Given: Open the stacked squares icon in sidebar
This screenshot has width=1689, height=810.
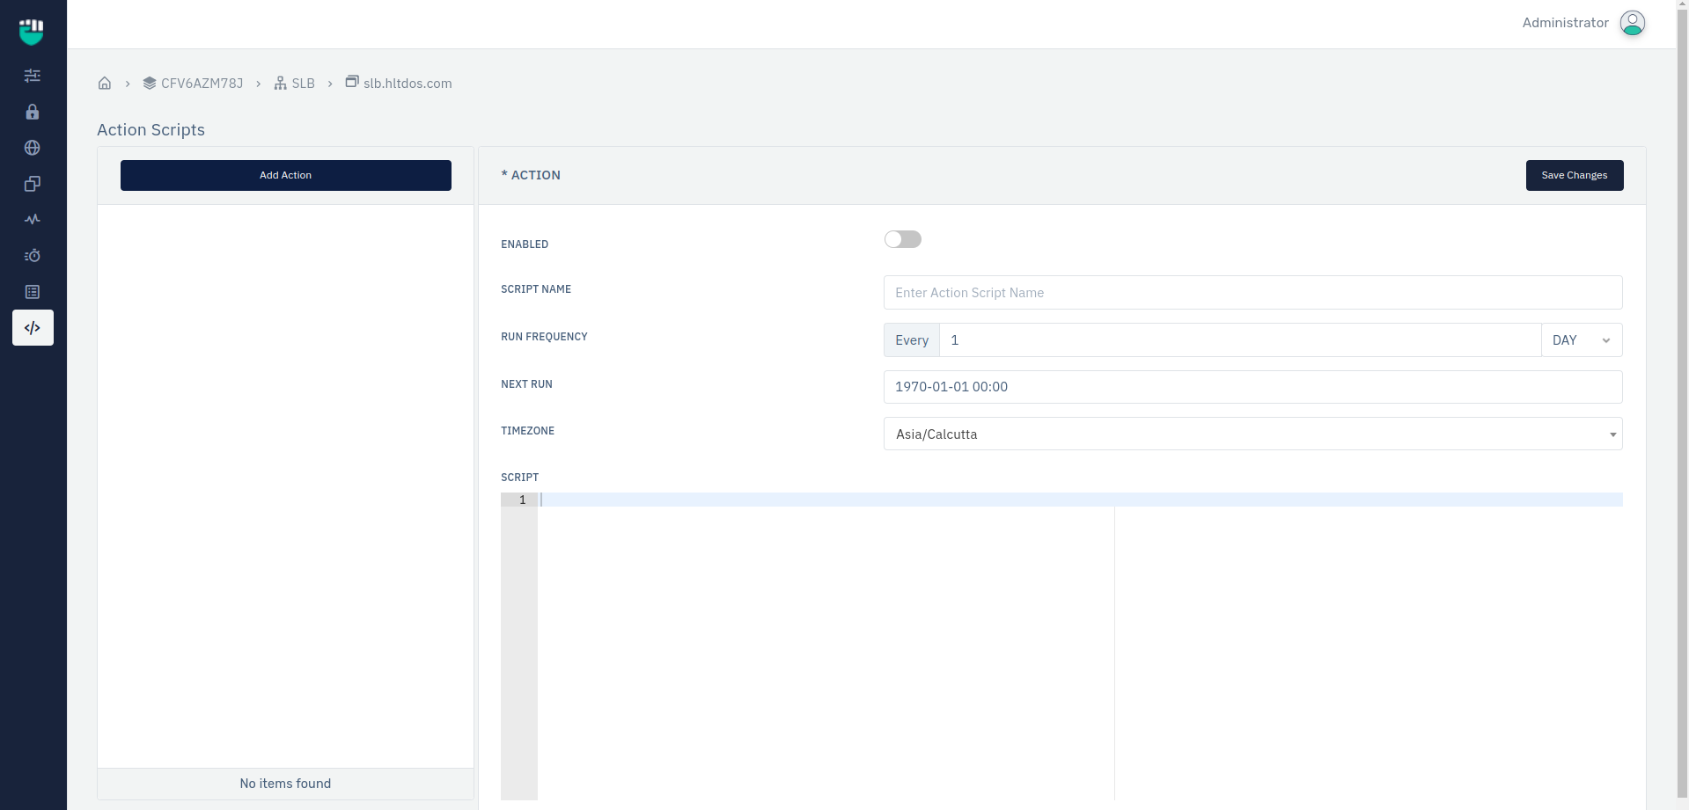Looking at the screenshot, I should click(33, 184).
